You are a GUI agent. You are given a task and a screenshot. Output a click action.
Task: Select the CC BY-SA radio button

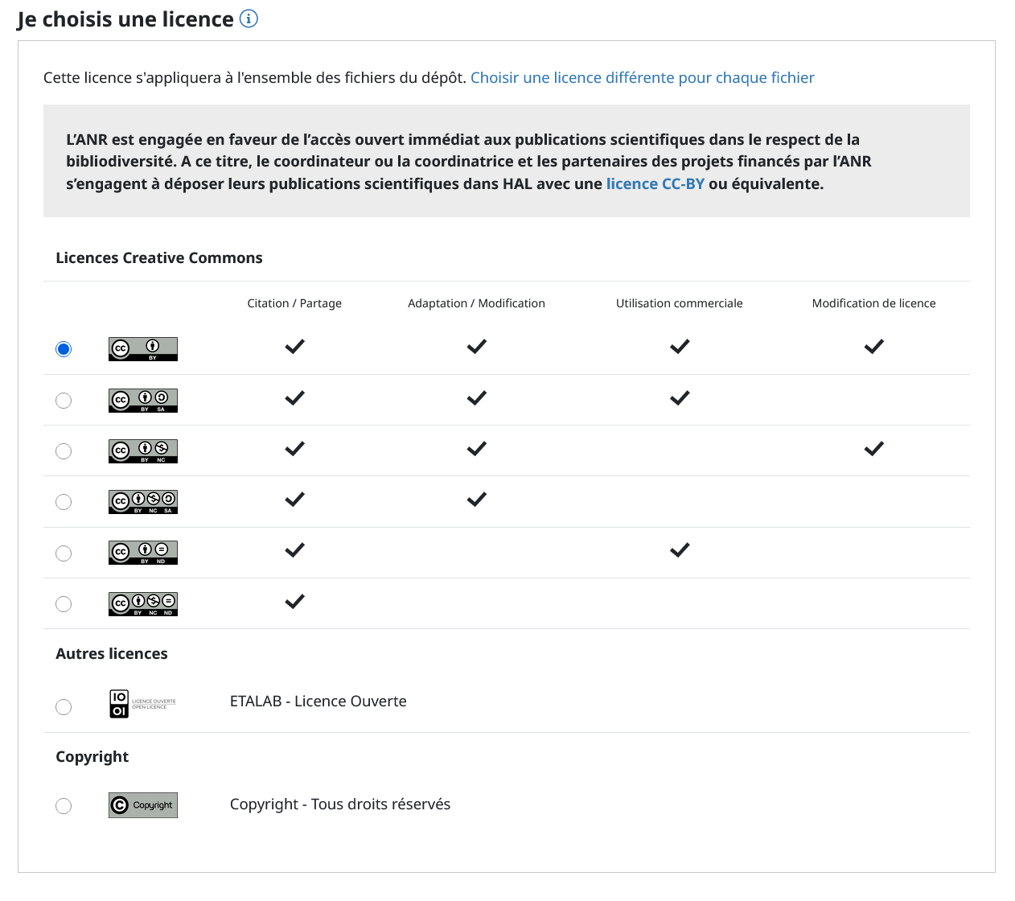64,401
